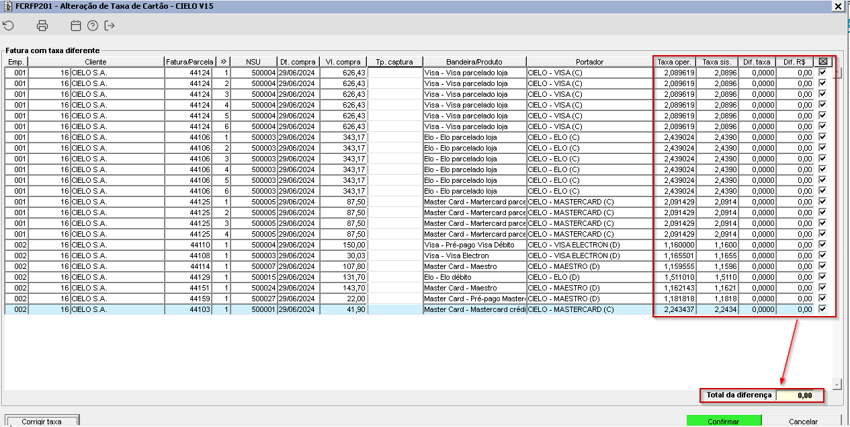This screenshot has height=427, width=850.
Task: Click NSU value 500015
Action: pos(254,277)
